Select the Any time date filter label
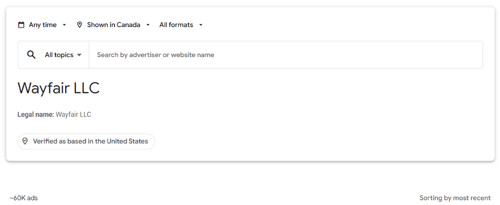Image resolution: width=500 pixels, height=205 pixels. [43, 25]
